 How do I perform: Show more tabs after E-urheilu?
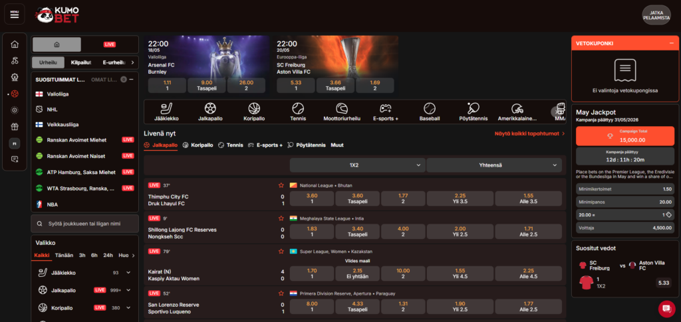click(132, 62)
